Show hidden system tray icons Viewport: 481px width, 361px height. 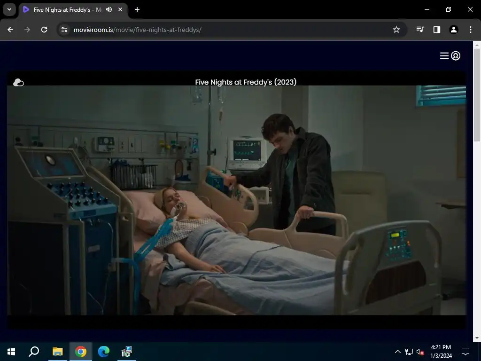[397, 352]
